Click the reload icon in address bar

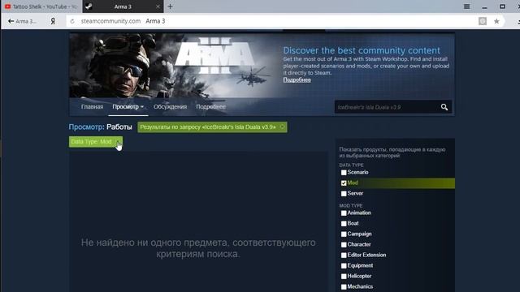pos(72,21)
